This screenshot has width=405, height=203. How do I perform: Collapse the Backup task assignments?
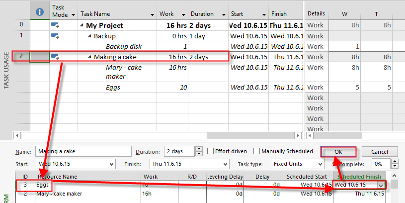90,36
